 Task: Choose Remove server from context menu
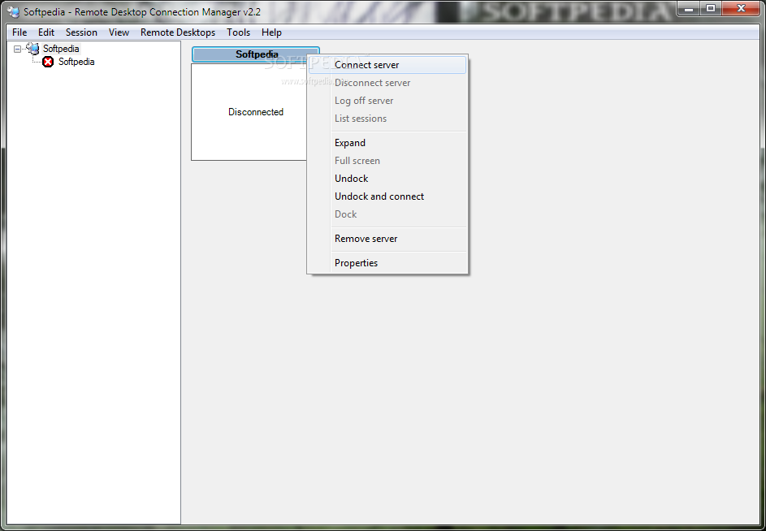387,239
